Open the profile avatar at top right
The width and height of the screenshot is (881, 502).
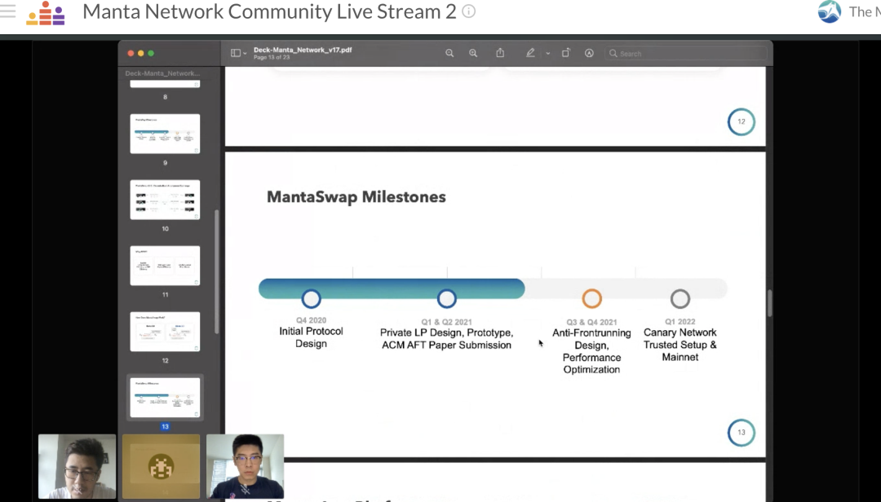coord(830,11)
